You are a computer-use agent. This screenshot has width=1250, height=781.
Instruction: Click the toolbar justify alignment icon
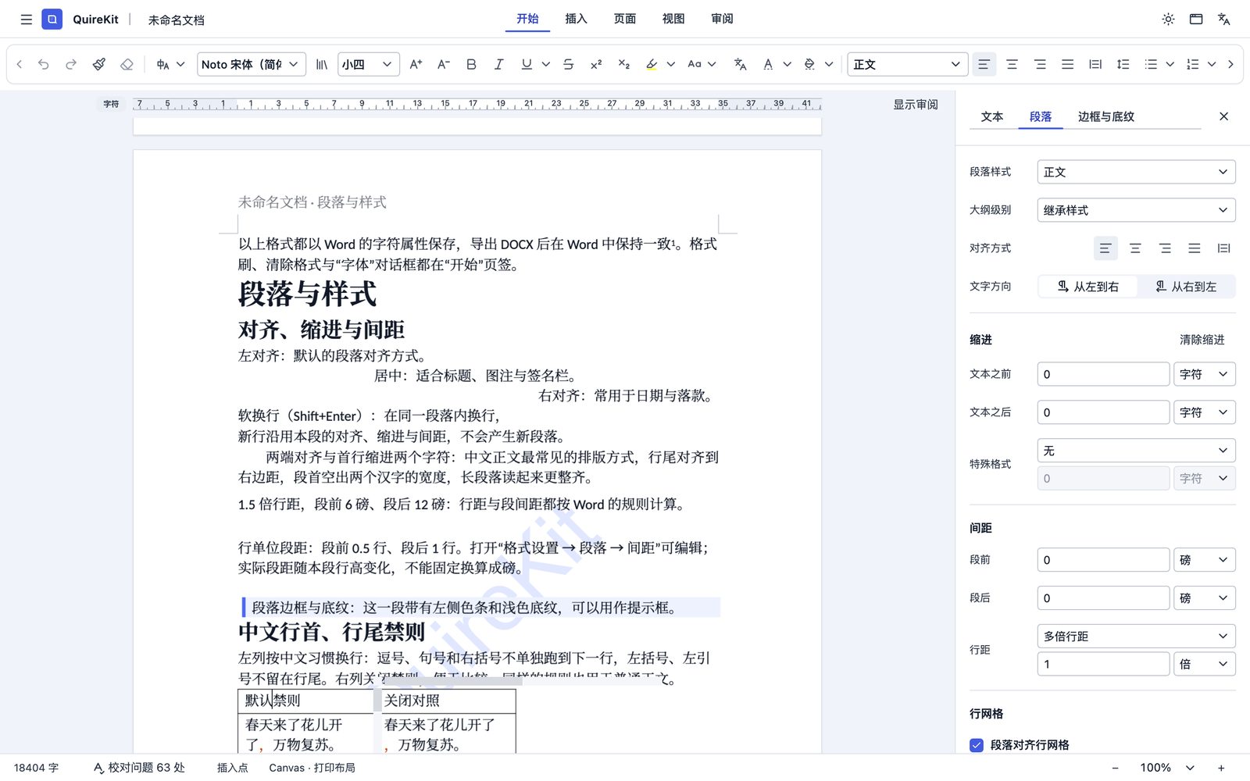pyautogui.click(x=1067, y=65)
